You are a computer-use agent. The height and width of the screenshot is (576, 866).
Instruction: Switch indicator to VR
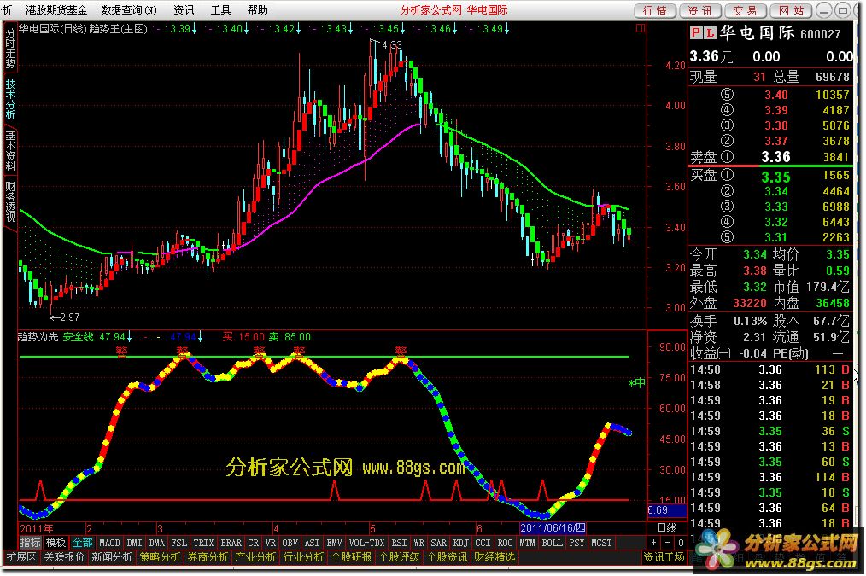point(270,543)
